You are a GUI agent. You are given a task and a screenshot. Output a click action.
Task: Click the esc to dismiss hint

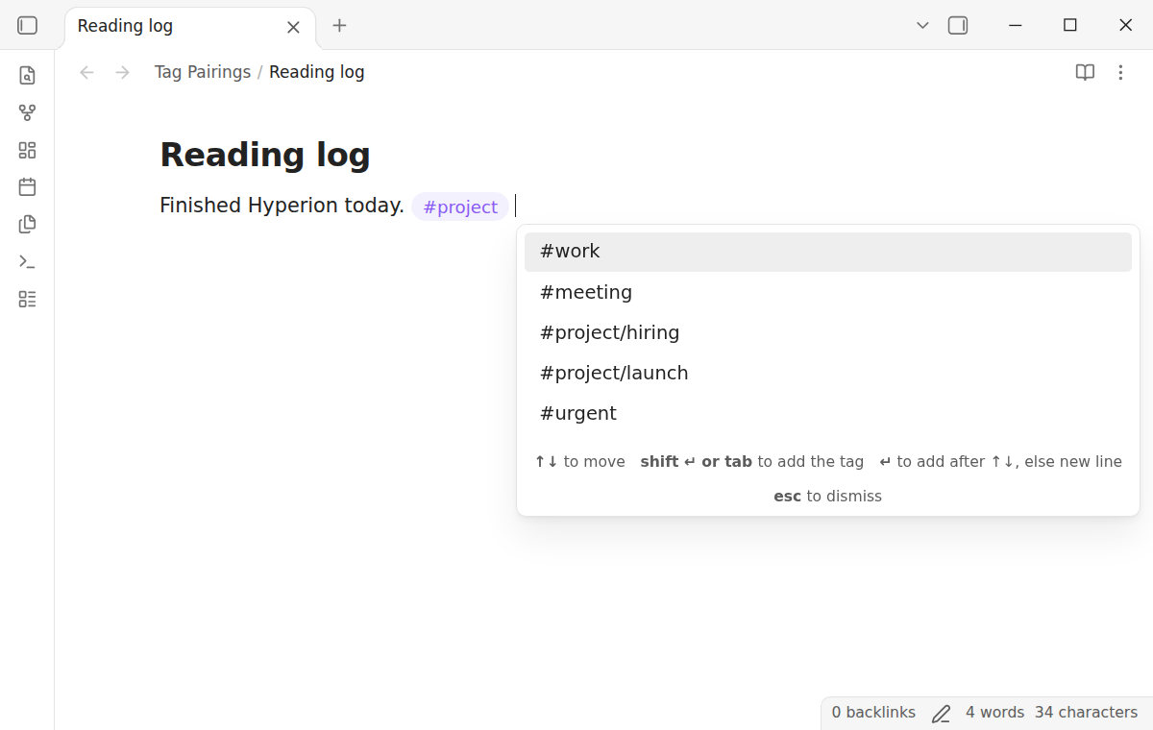(x=827, y=497)
